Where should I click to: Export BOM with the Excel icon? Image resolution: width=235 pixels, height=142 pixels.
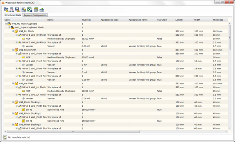pos(29,10)
